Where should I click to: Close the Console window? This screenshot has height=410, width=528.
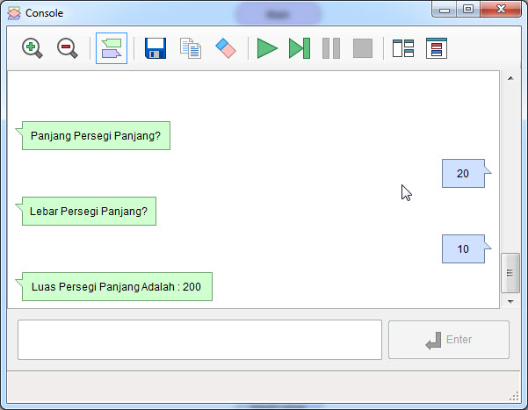501,10
